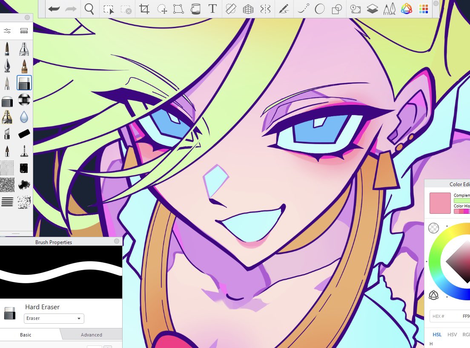
Task: Toggle the Ruler guide tool
Action: [231, 9]
